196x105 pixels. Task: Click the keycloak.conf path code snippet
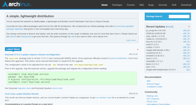point(88,65)
